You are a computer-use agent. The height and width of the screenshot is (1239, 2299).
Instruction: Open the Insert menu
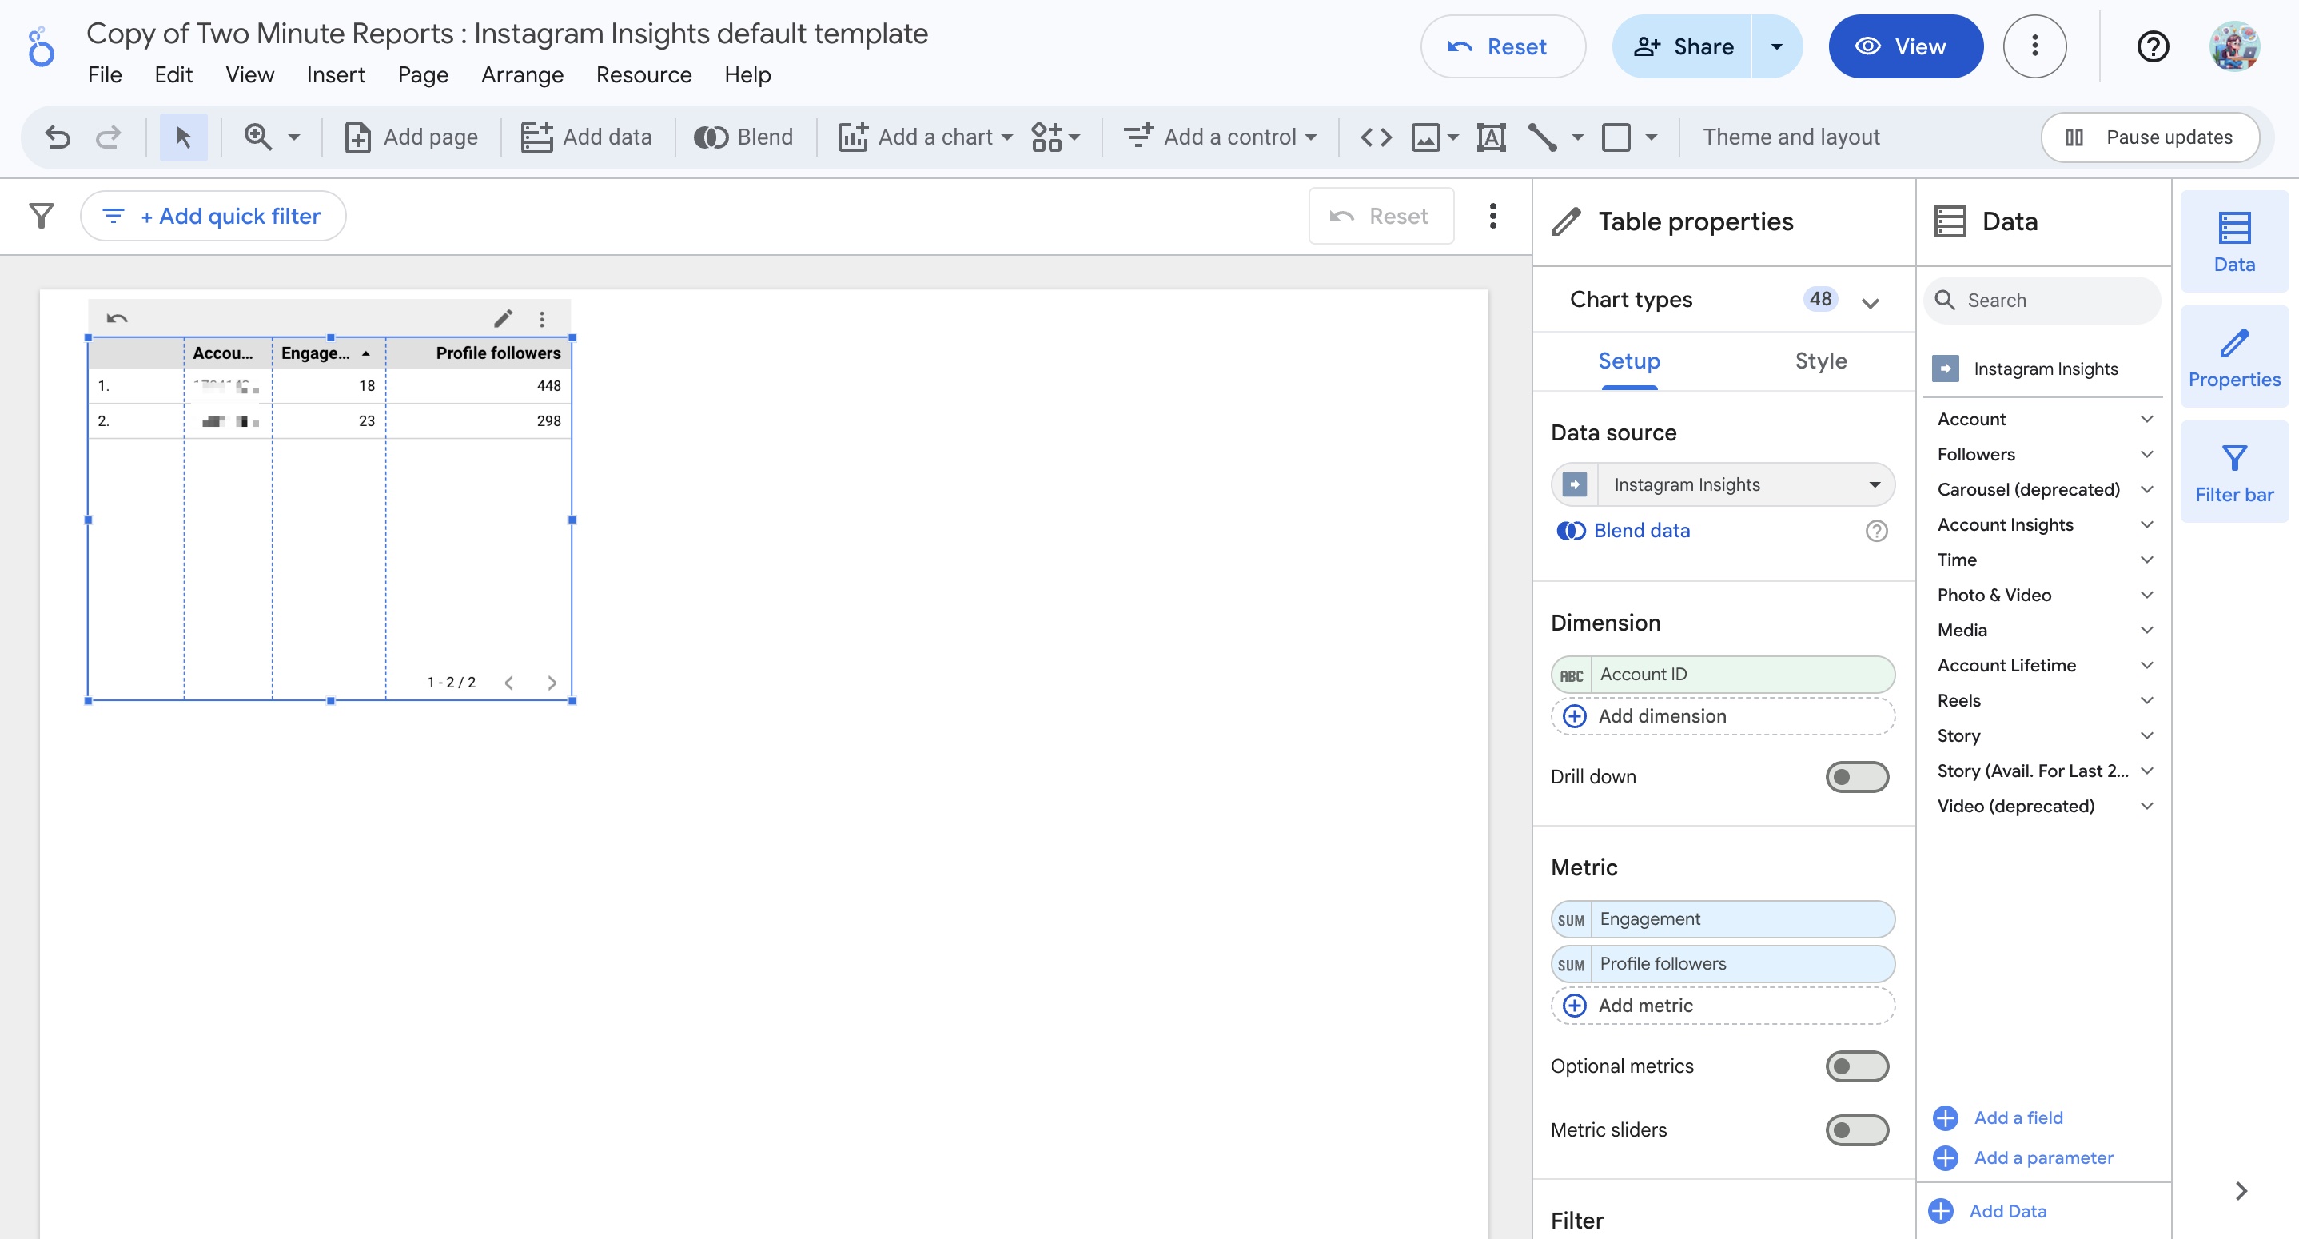[x=336, y=75]
